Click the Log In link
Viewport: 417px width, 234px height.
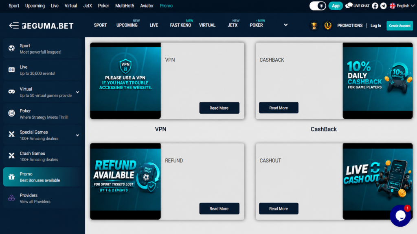(x=375, y=26)
